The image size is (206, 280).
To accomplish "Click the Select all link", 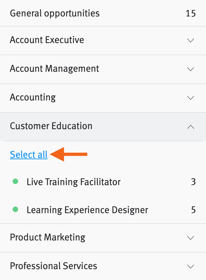I will [29, 154].
